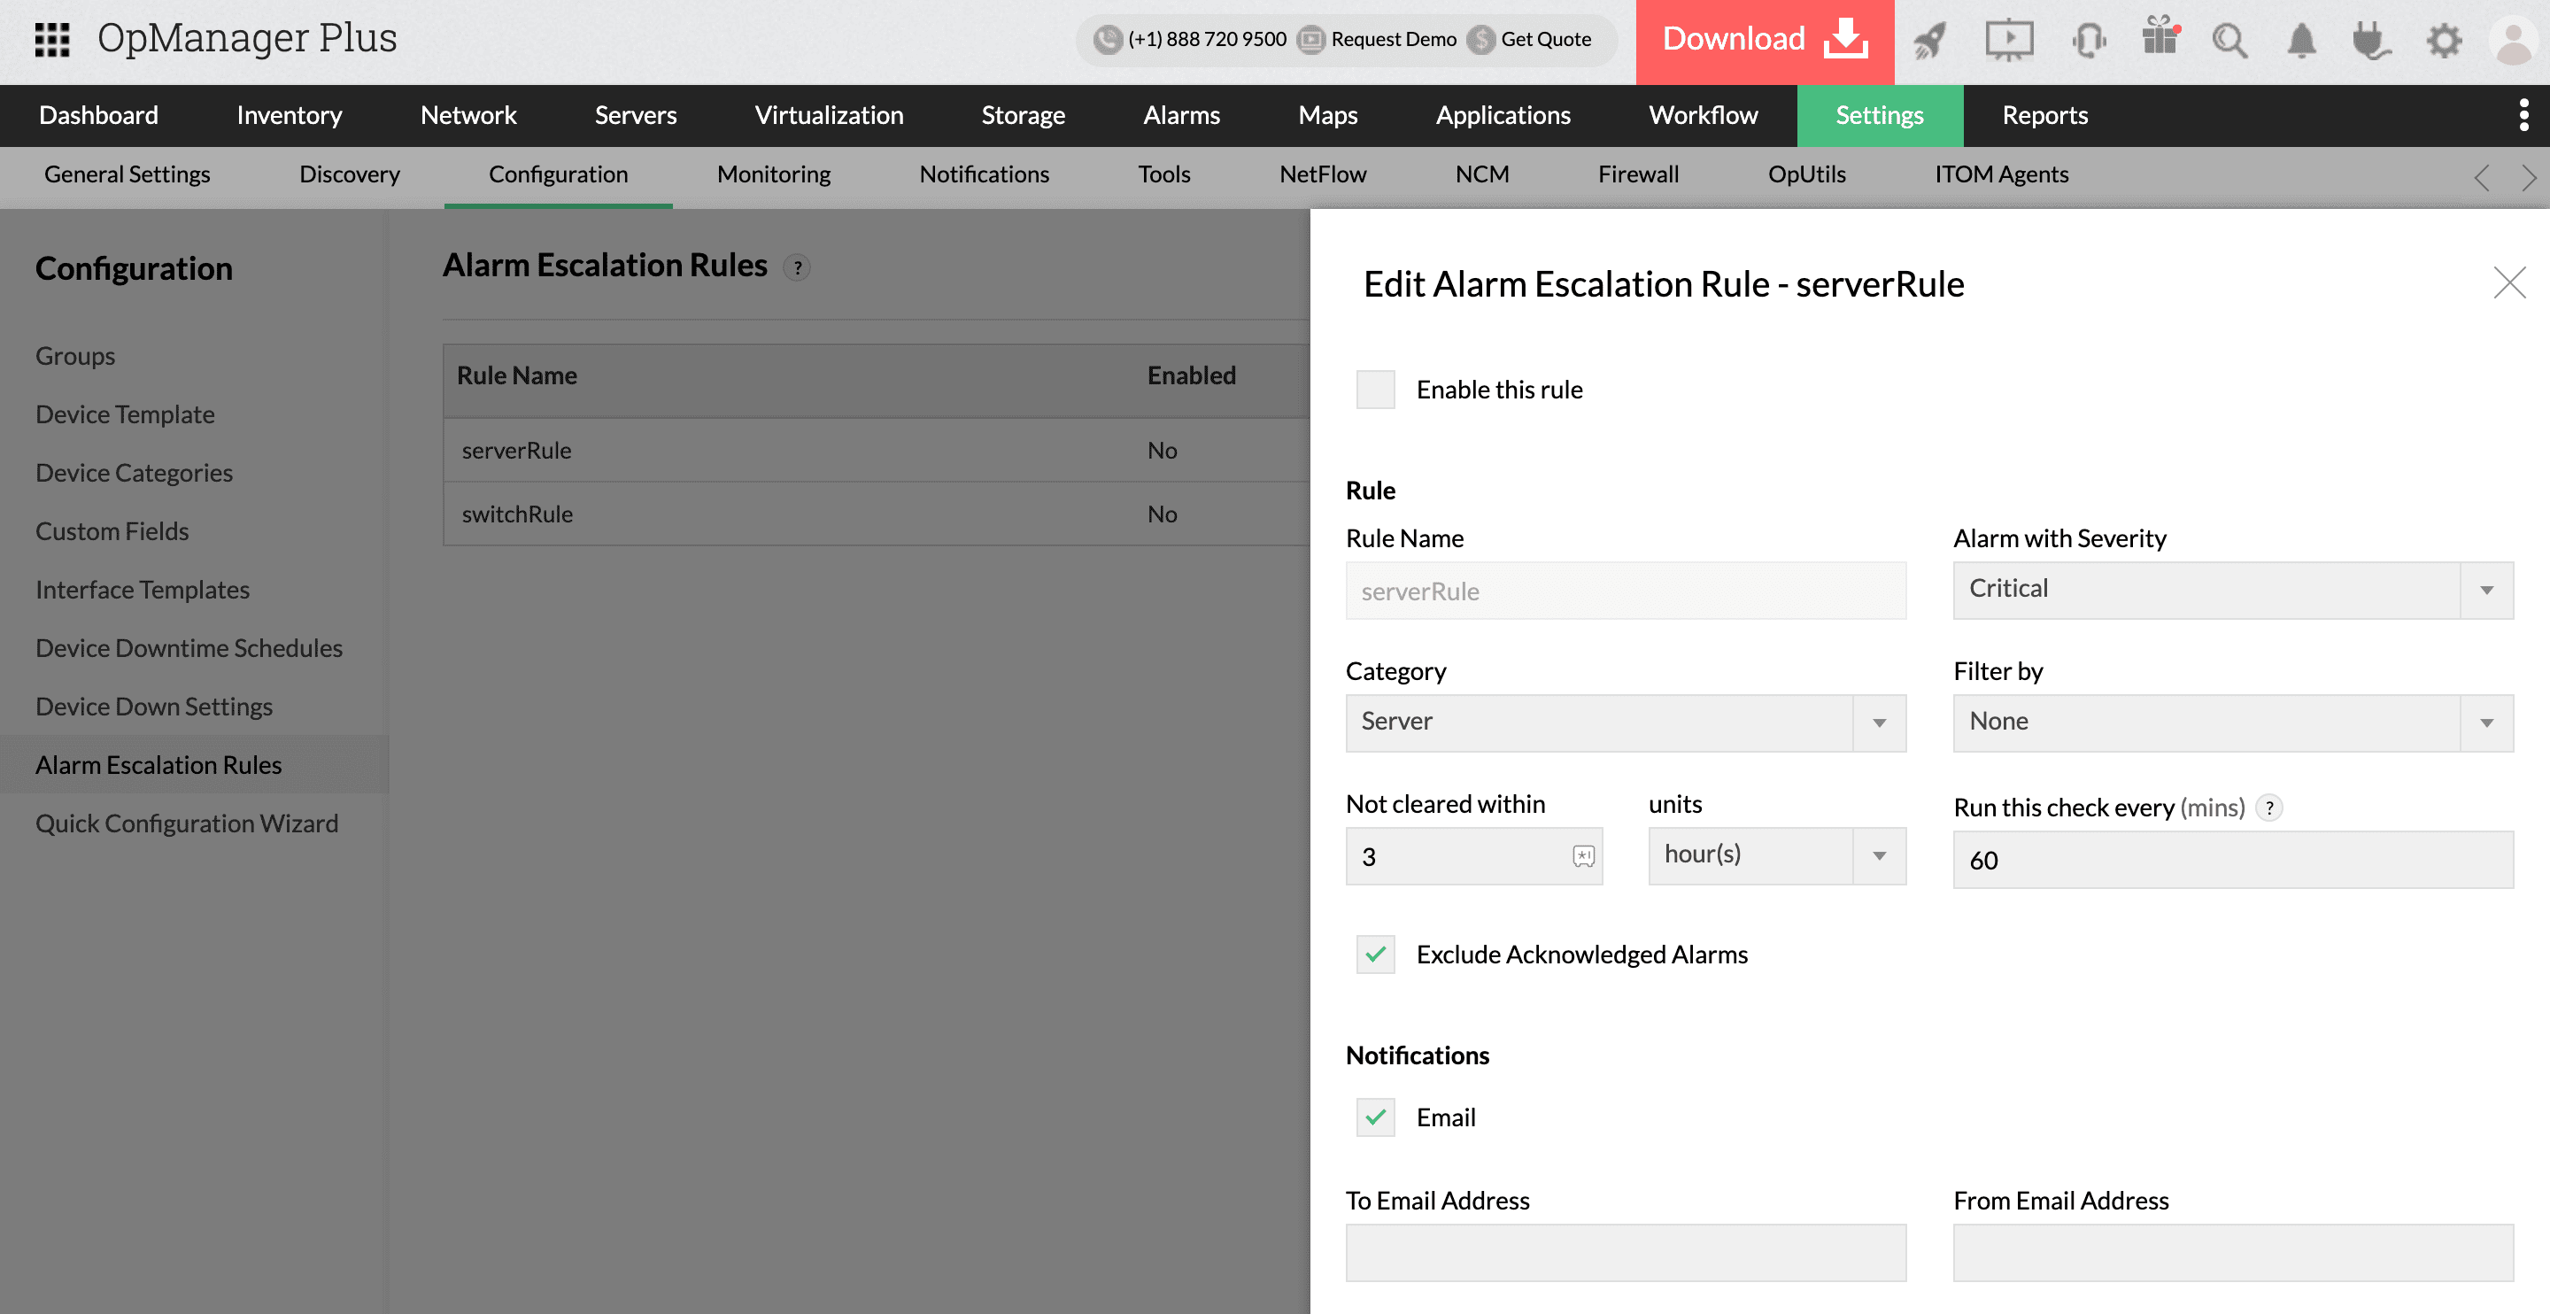This screenshot has width=2550, height=1314.
Task: Click the icon inside Not cleared within field
Action: 1583,856
